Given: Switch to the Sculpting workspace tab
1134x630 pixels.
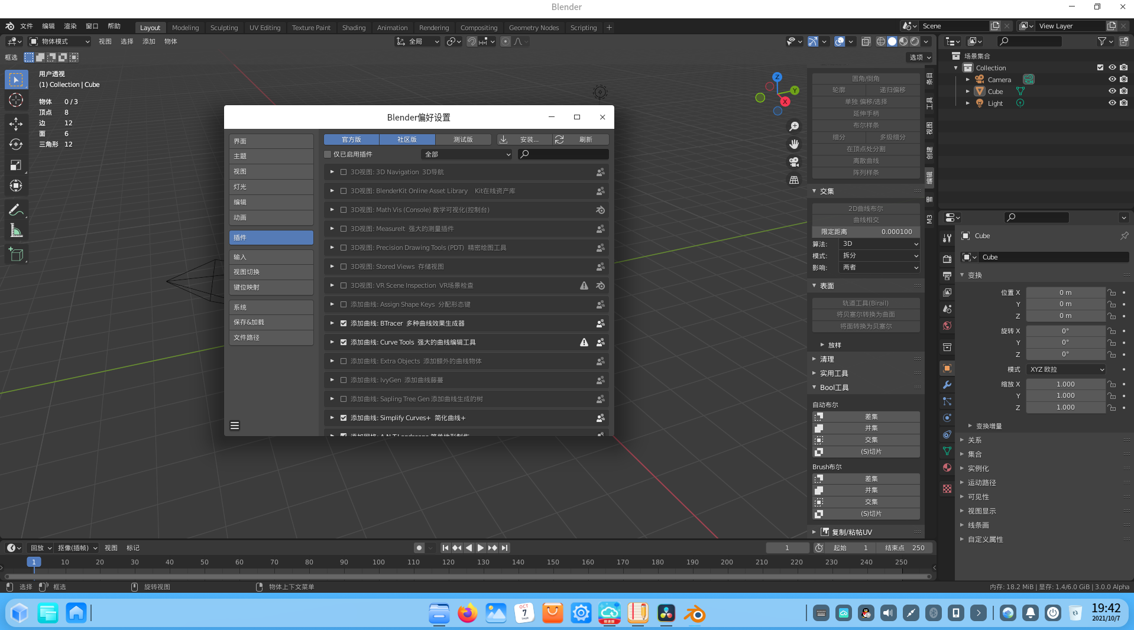Looking at the screenshot, I should (x=223, y=27).
